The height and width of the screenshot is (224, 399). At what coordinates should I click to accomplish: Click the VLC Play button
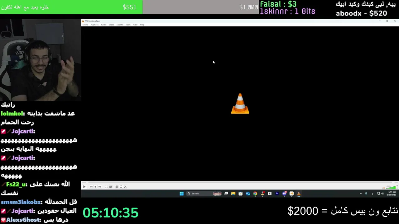tap(84, 187)
